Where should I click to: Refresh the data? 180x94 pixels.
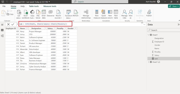tap(76, 13)
